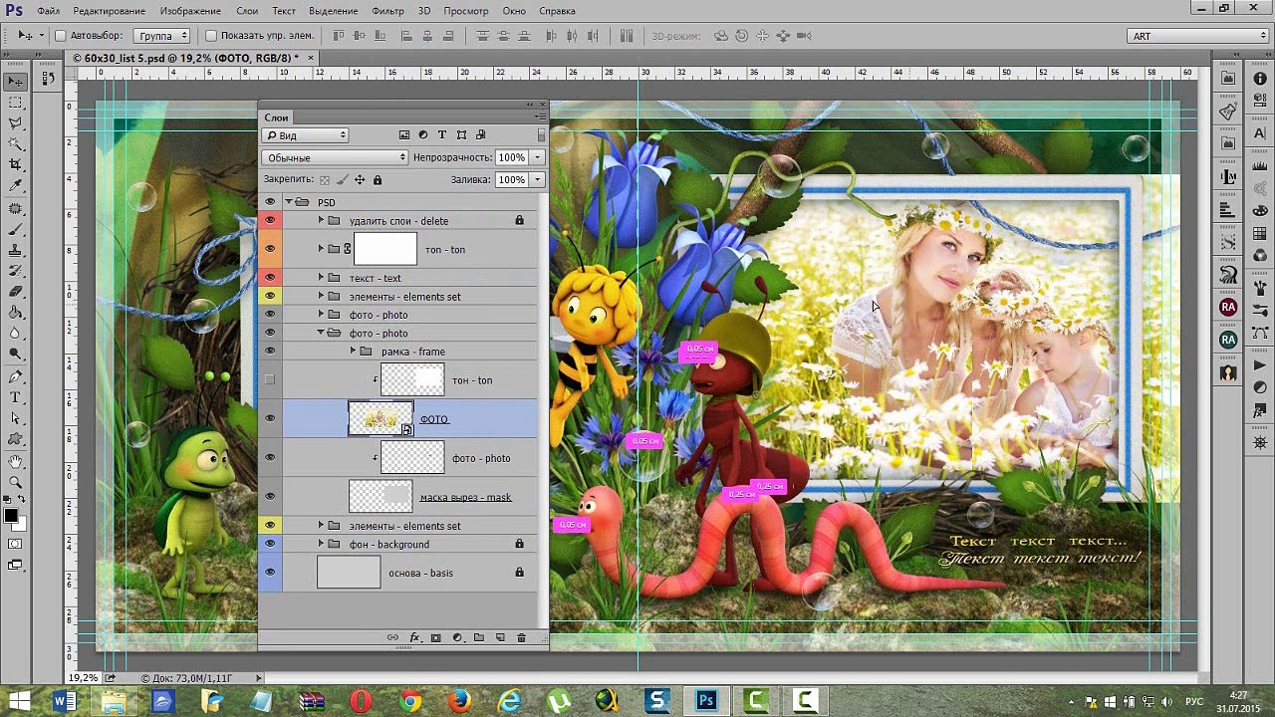Image resolution: width=1275 pixels, height=717 pixels.
Task: Add a layer mask to the layer
Action: (x=436, y=638)
